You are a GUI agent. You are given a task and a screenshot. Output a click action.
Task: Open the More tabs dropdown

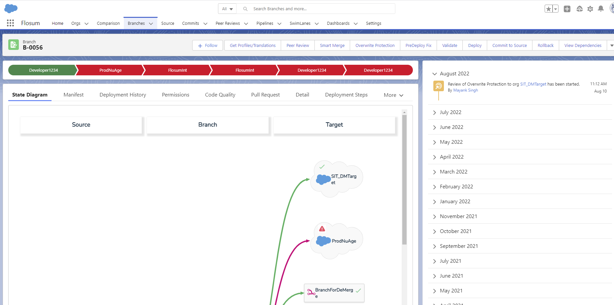tap(393, 95)
